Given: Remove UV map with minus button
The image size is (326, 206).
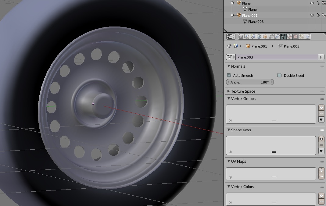Looking at the screenshot, I should 321,176.
